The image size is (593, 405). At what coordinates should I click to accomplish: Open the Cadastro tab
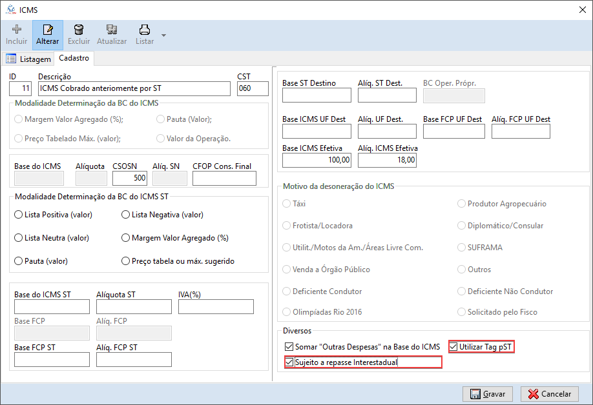pyautogui.click(x=74, y=58)
